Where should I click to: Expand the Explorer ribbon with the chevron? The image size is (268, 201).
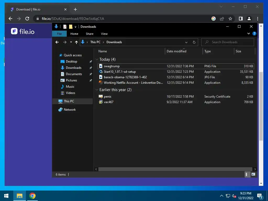(x=249, y=33)
